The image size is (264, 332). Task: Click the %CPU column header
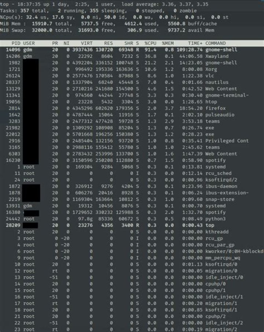pos(150,43)
